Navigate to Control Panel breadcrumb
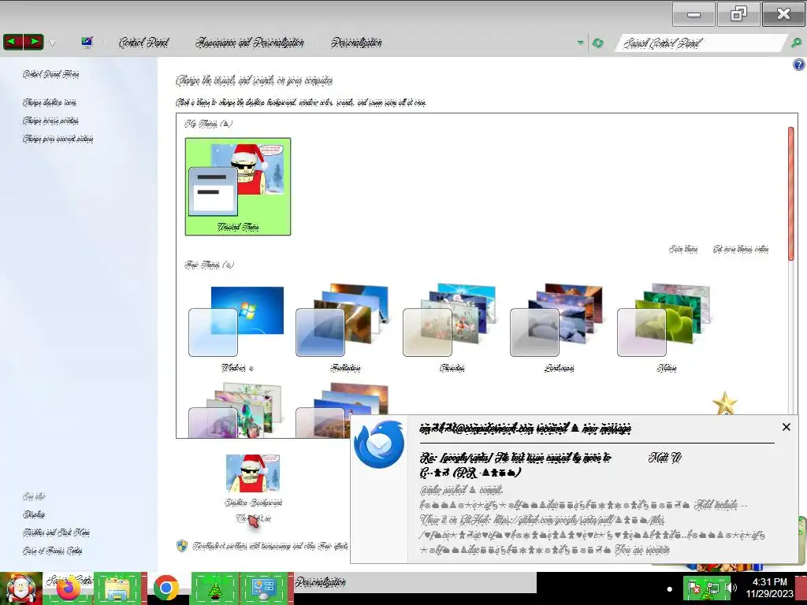 click(143, 43)
